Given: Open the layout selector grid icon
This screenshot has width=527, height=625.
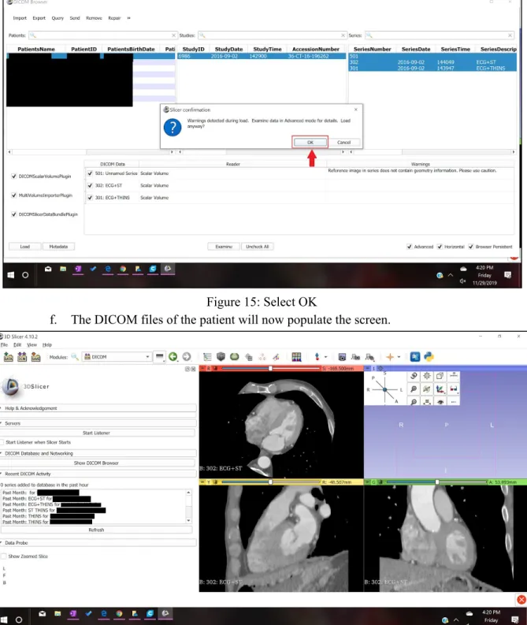Looking at the screenshot, I should pyautogui.click(x=296, y=357).
